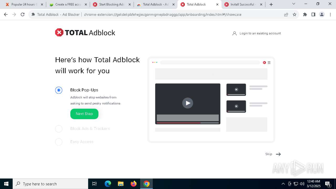Play the second small demo video thumbnail
The image size is (336, 189).
click(236, 106)
